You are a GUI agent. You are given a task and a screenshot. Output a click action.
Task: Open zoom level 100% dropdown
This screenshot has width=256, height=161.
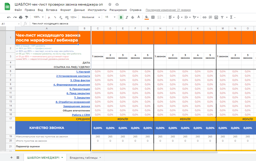39,17
